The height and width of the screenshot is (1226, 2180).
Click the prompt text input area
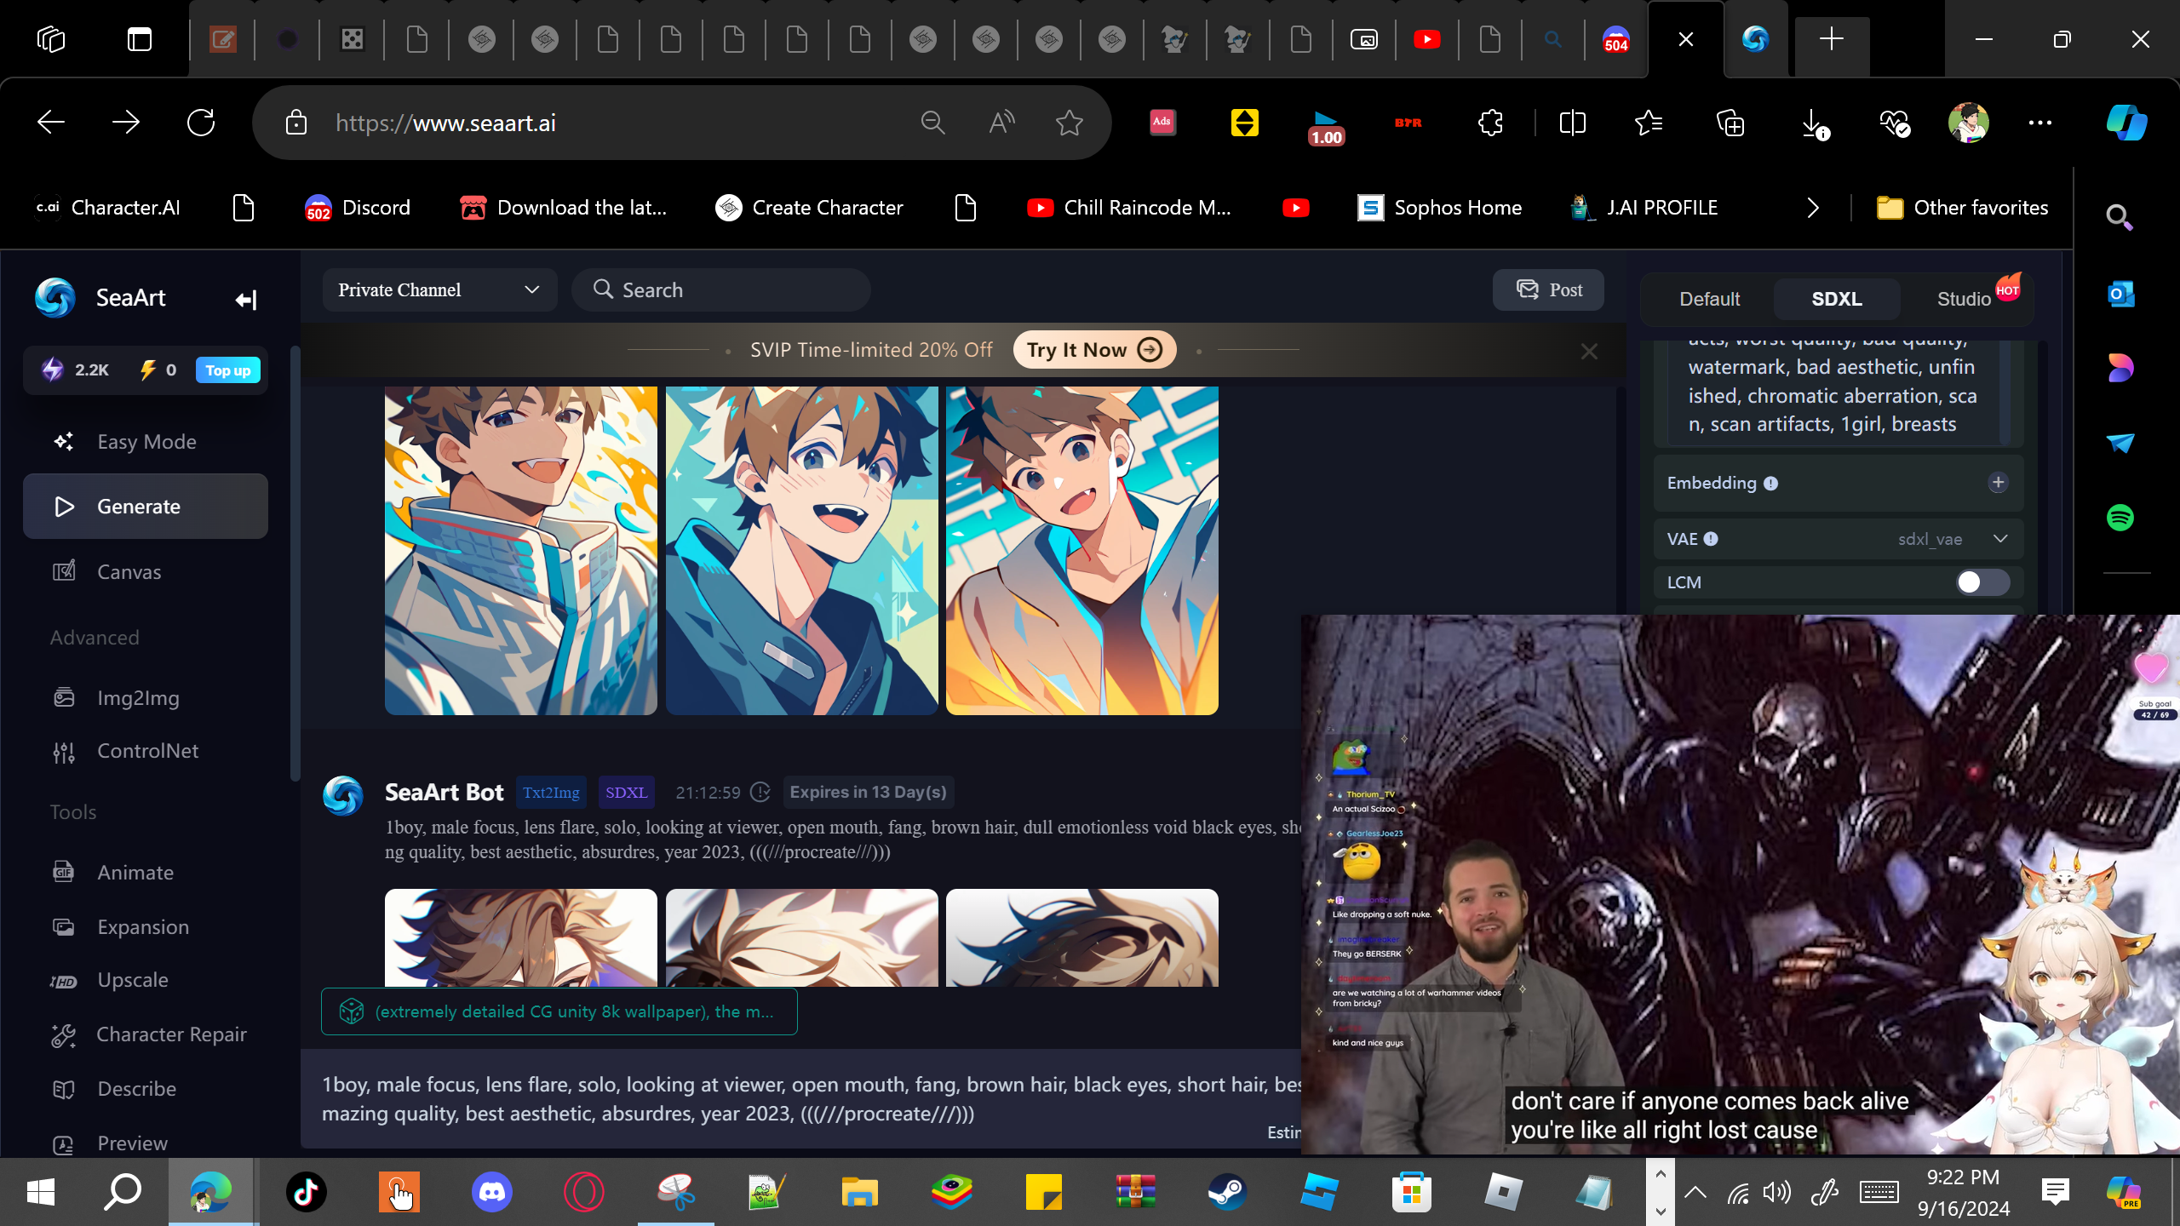coord(800,1099)
